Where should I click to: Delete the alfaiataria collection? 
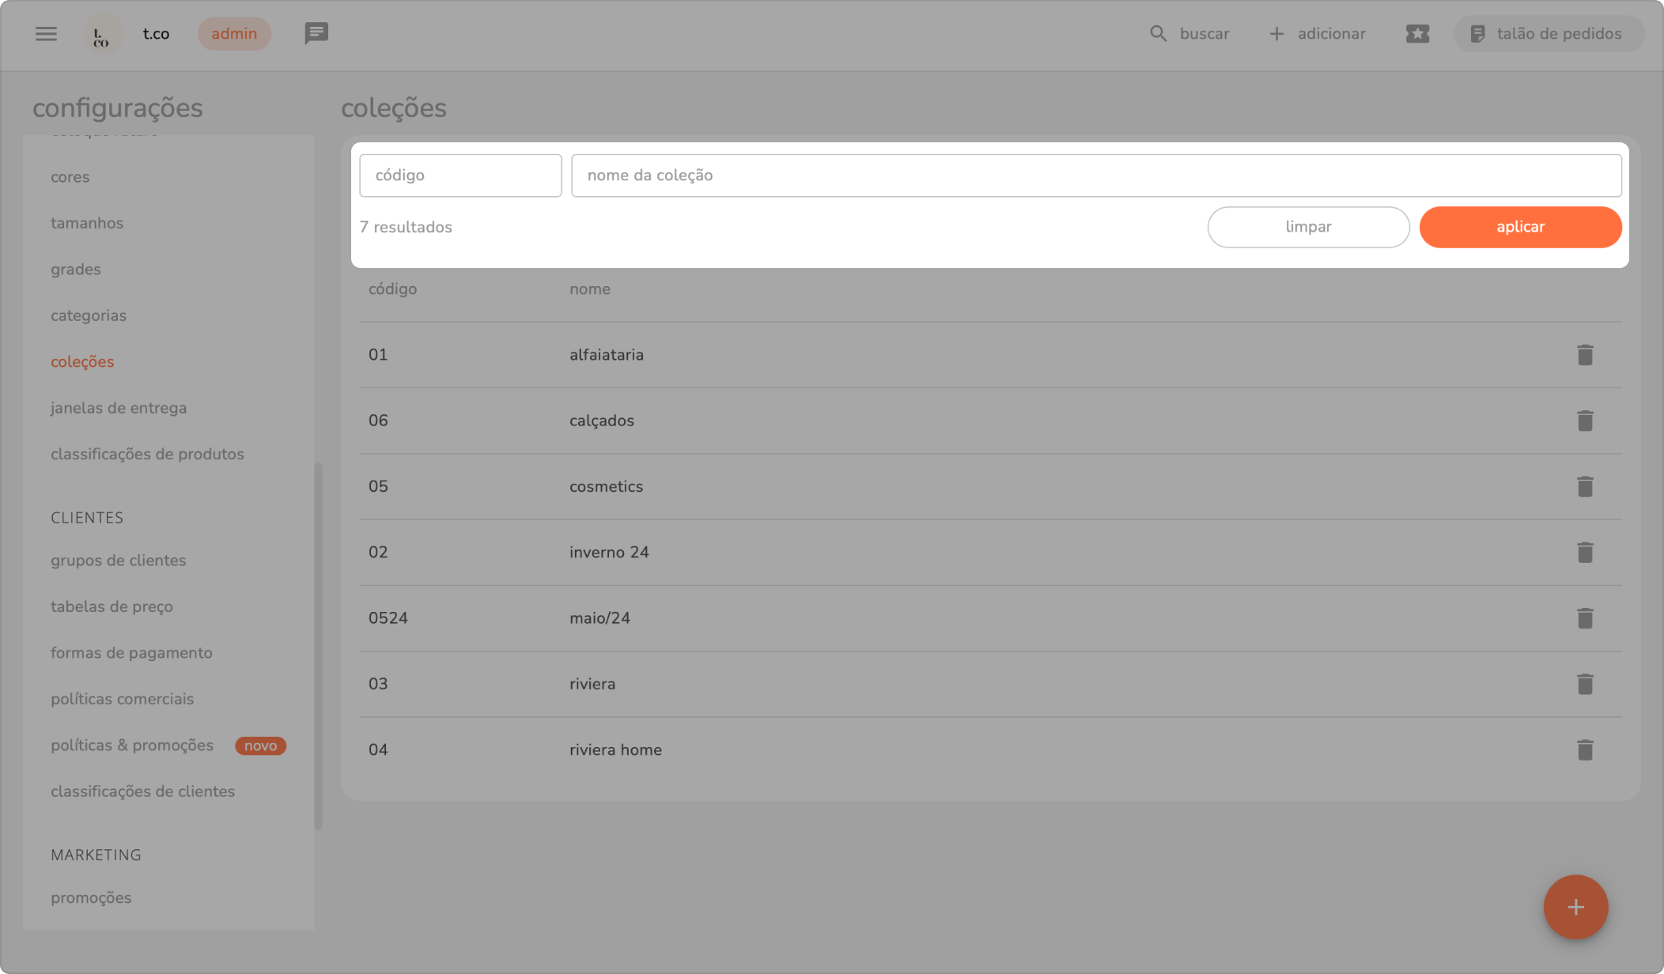point(1584,355)
